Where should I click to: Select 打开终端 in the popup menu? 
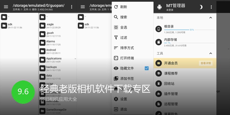(133, 58)
